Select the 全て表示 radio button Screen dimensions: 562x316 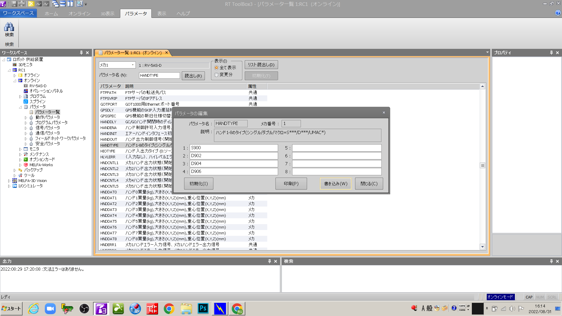(x=217, y=68)
